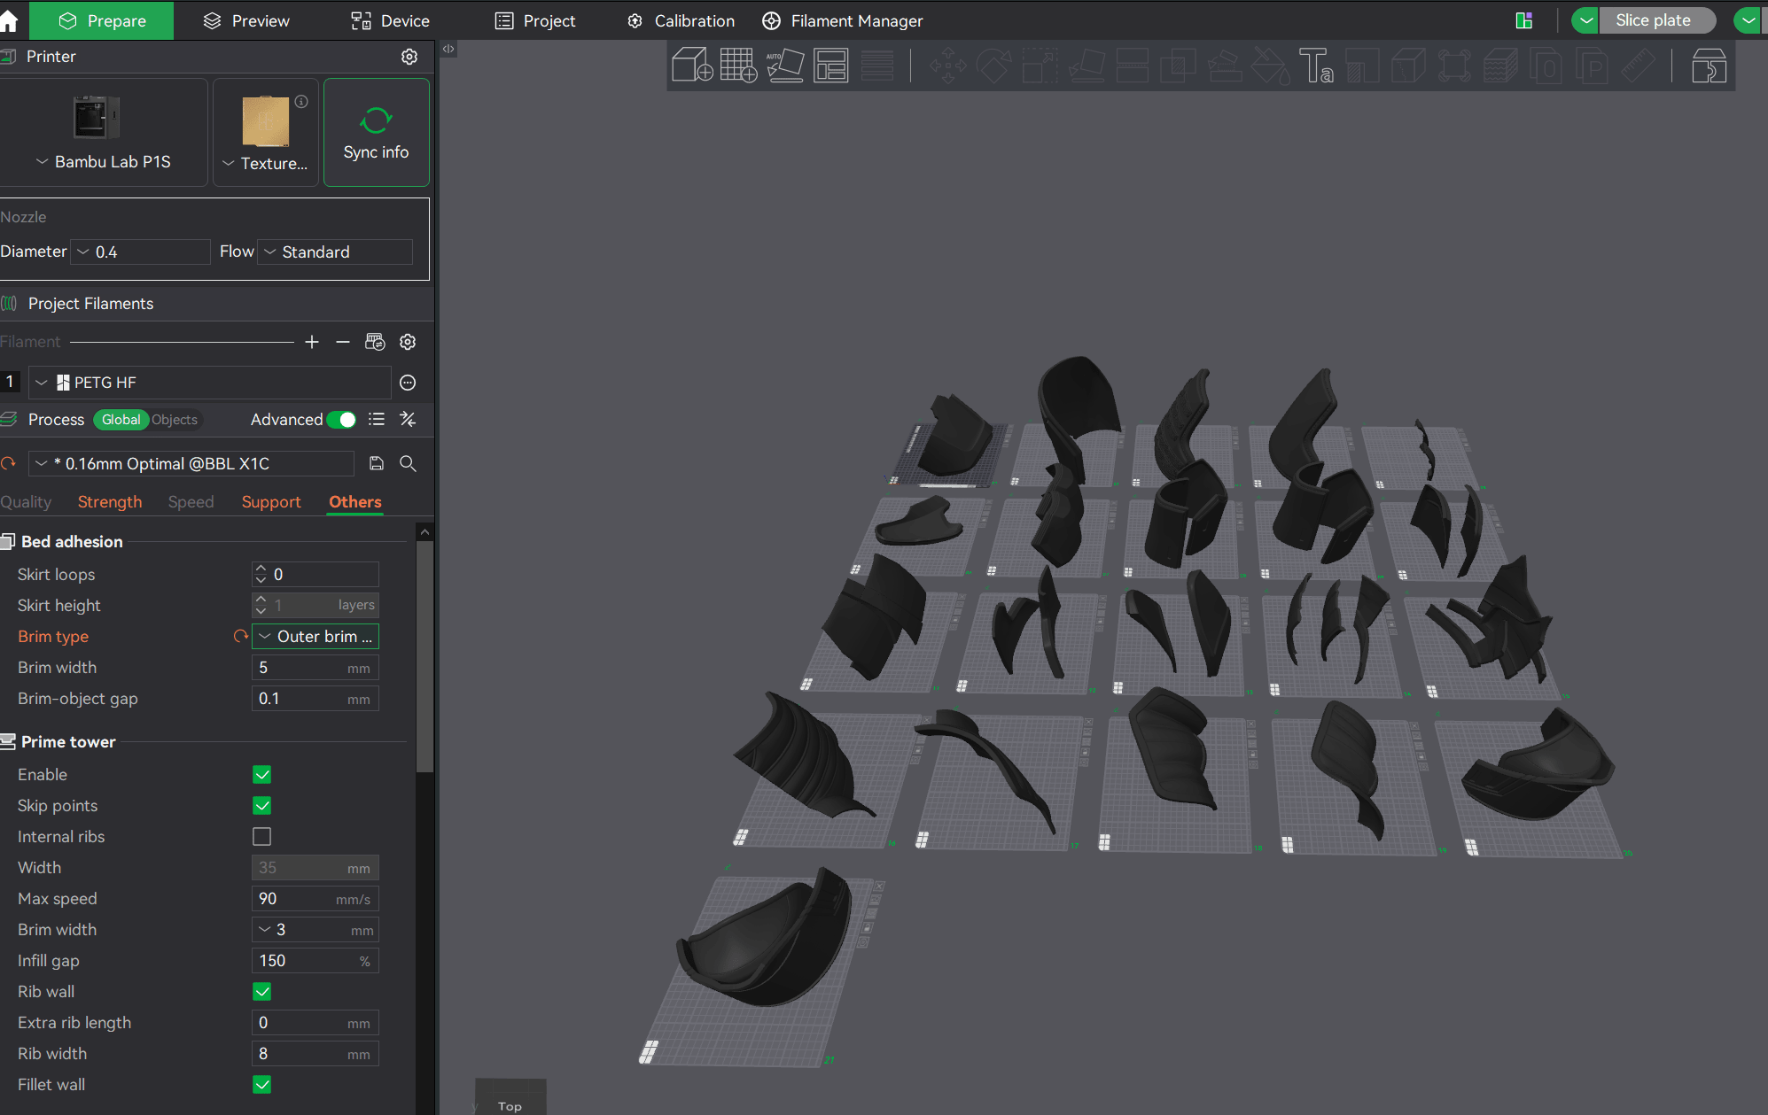The image size is (1768, 1115).
Task: Open Brim type Outer brim dropdown
Action: (x=315, y=637)
